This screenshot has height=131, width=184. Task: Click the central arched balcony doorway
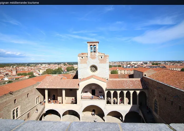pos(93,92)
